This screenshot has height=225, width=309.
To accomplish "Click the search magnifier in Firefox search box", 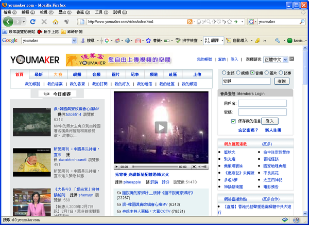I will click(302, 22).
